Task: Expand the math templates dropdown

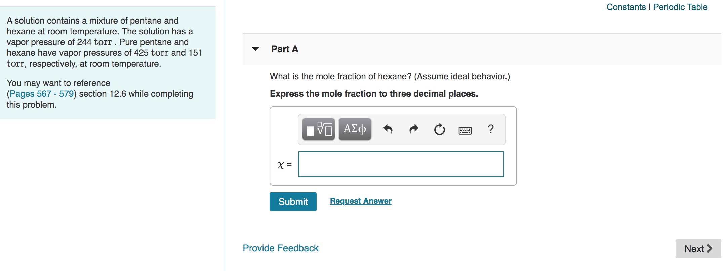Action: click(317, 129)
